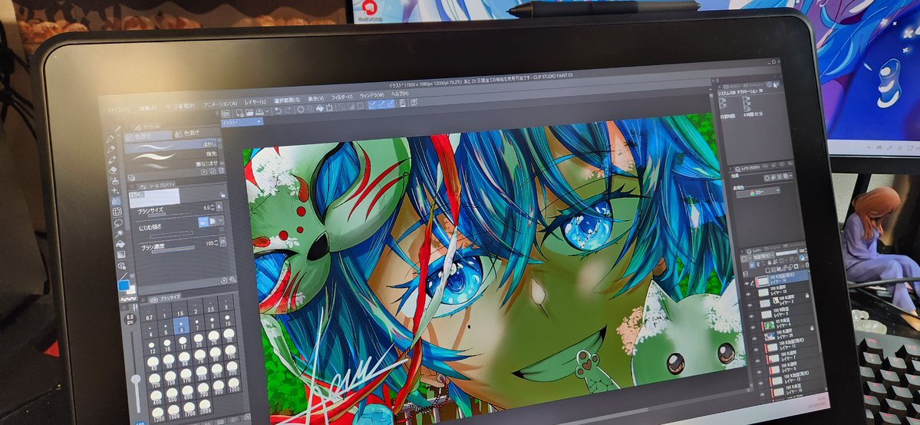Screen dimensions: 920x425
Task: Select the ぼかし sub tool
Action: pyautogui.click(x=171, y=147)
